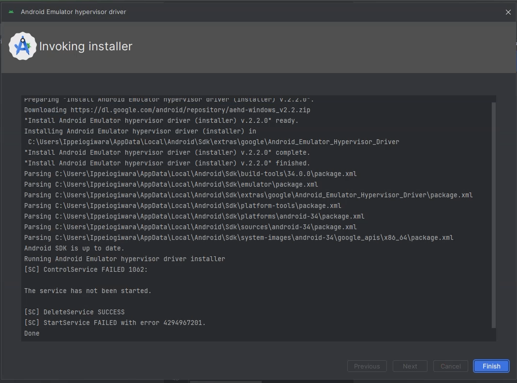Click the Android icon in title bar
This screenshot has width=517, height=383.
11,12
